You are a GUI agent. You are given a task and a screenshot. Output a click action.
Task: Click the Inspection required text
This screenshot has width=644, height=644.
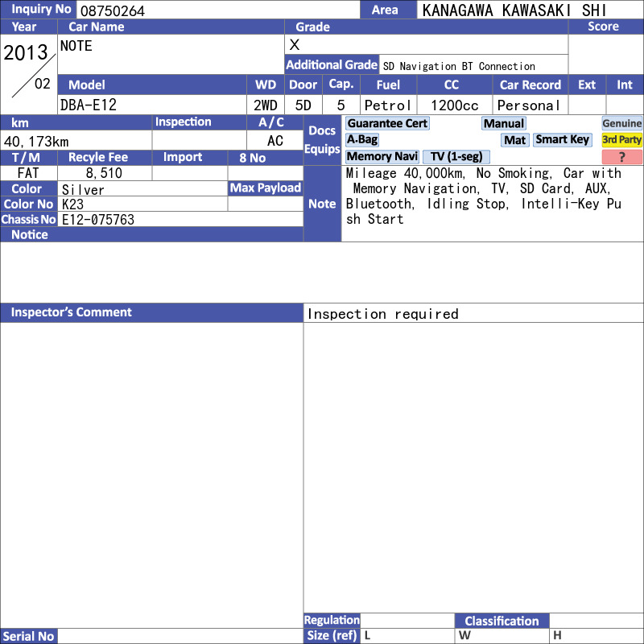click(383, 314)
